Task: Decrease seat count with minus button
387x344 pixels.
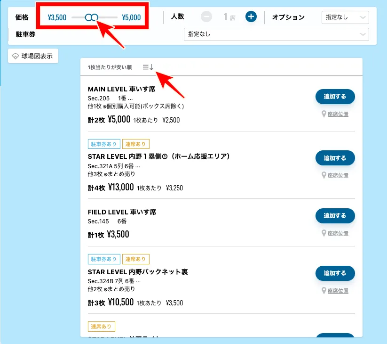Action: pos(206,17)
